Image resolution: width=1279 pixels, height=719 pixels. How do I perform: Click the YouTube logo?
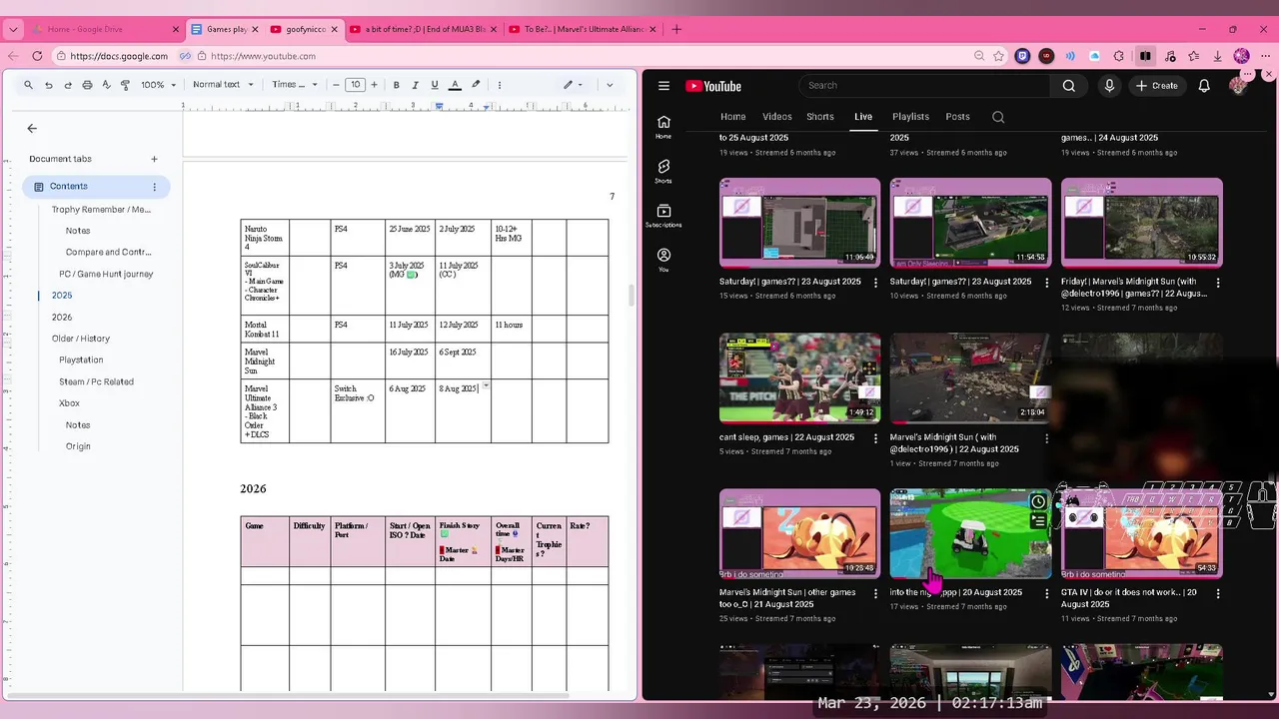click(x=713, y=86)
